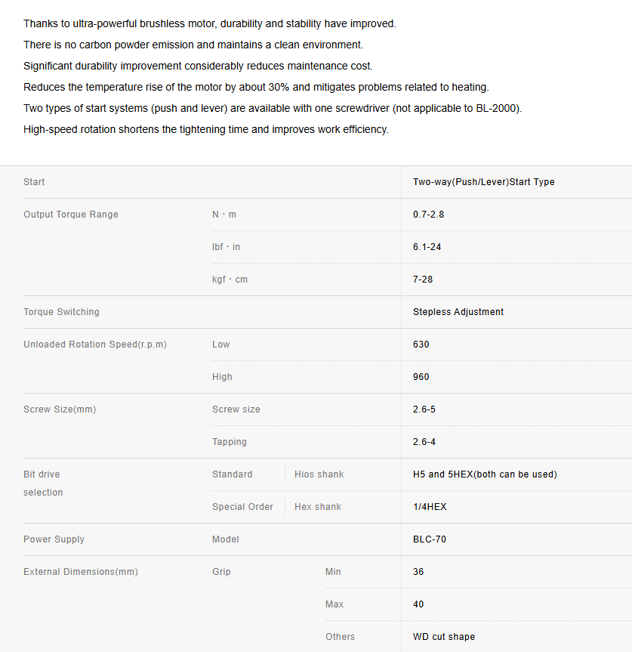Click the High rotation speed value 960
This screenshot has height=652, width=632.
pyautogui.click(x=421, y=377)
